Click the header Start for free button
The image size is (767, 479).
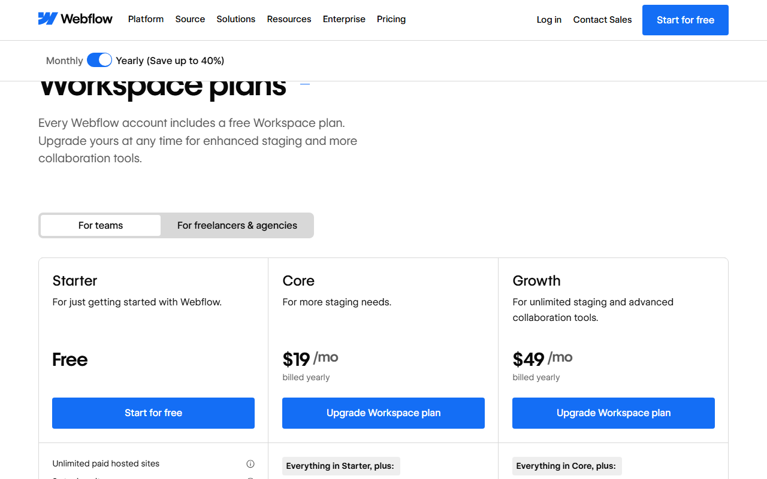[686, 20]
